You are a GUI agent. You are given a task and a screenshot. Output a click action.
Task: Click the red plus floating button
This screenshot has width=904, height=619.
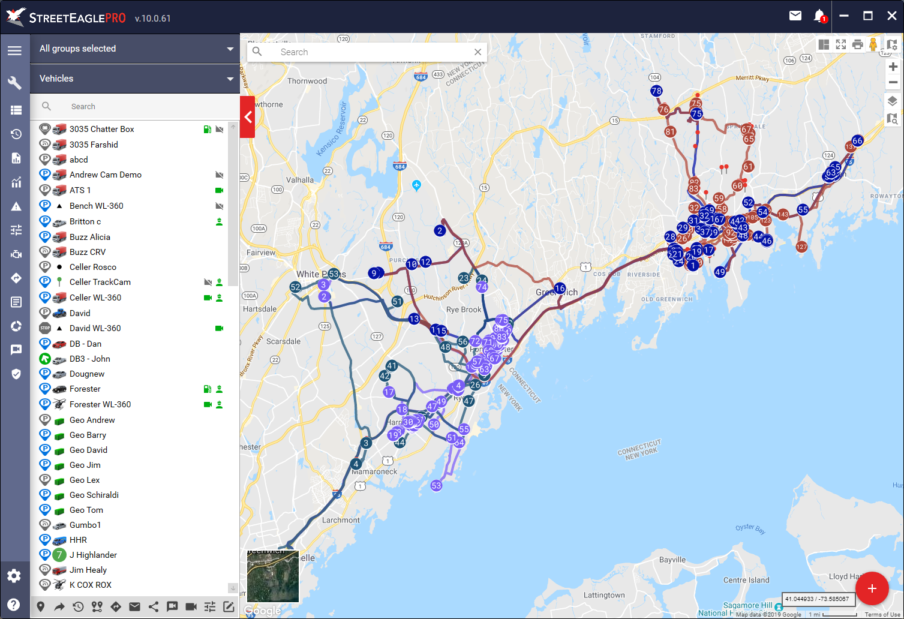[x=872, y=588]
